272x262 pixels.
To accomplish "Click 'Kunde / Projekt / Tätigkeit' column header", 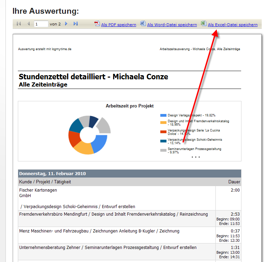I will 45,182.
